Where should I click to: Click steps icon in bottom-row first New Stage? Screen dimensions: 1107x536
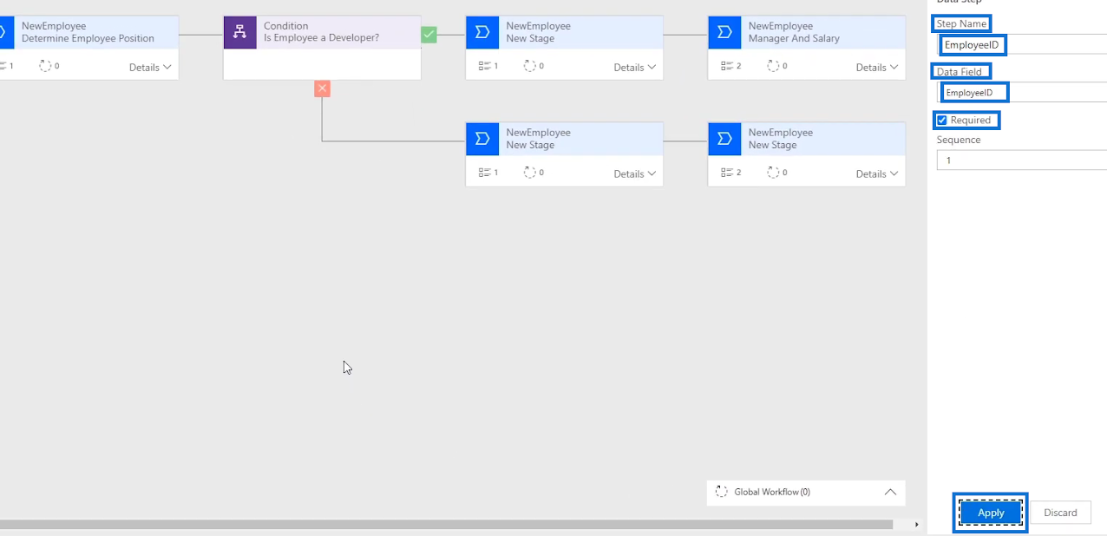(x=485, y=173)
